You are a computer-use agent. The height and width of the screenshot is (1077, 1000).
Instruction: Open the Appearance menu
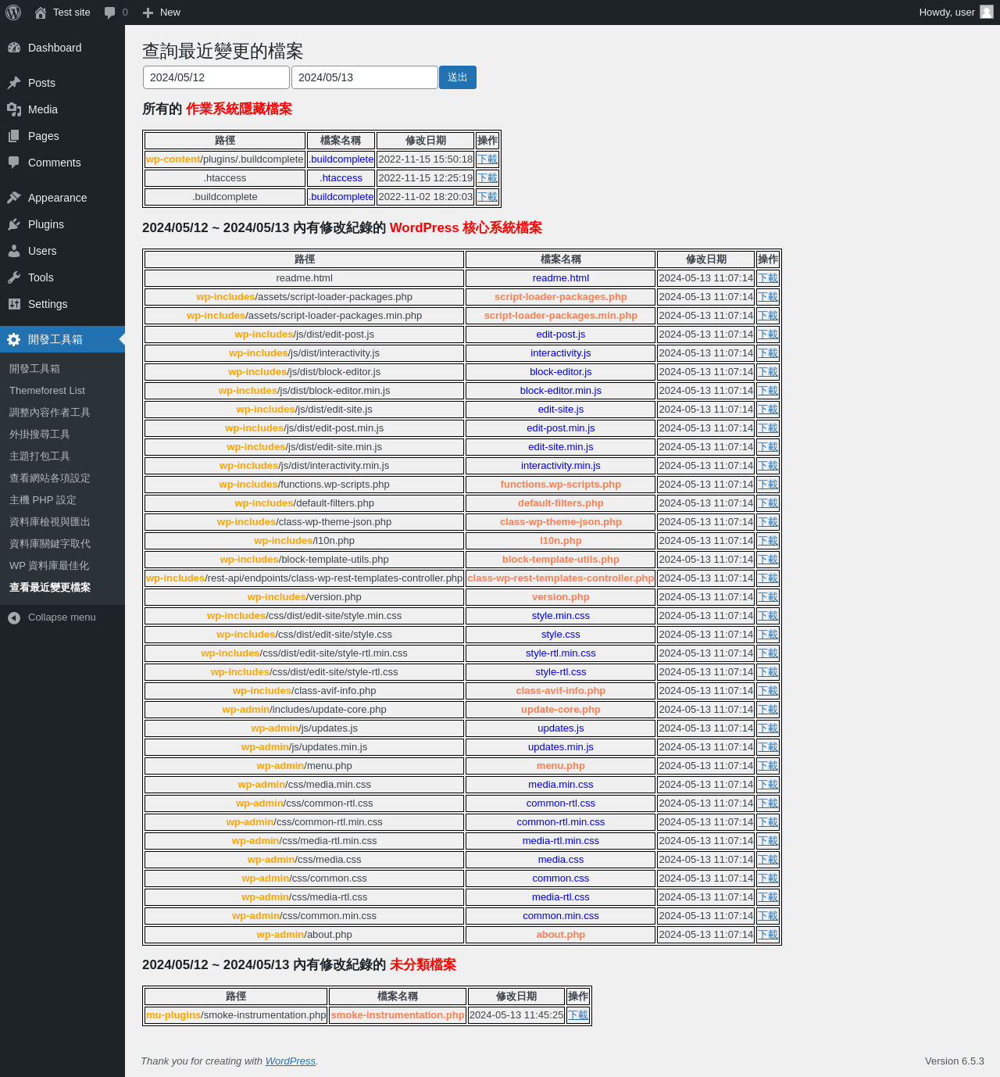click(62, 198)
